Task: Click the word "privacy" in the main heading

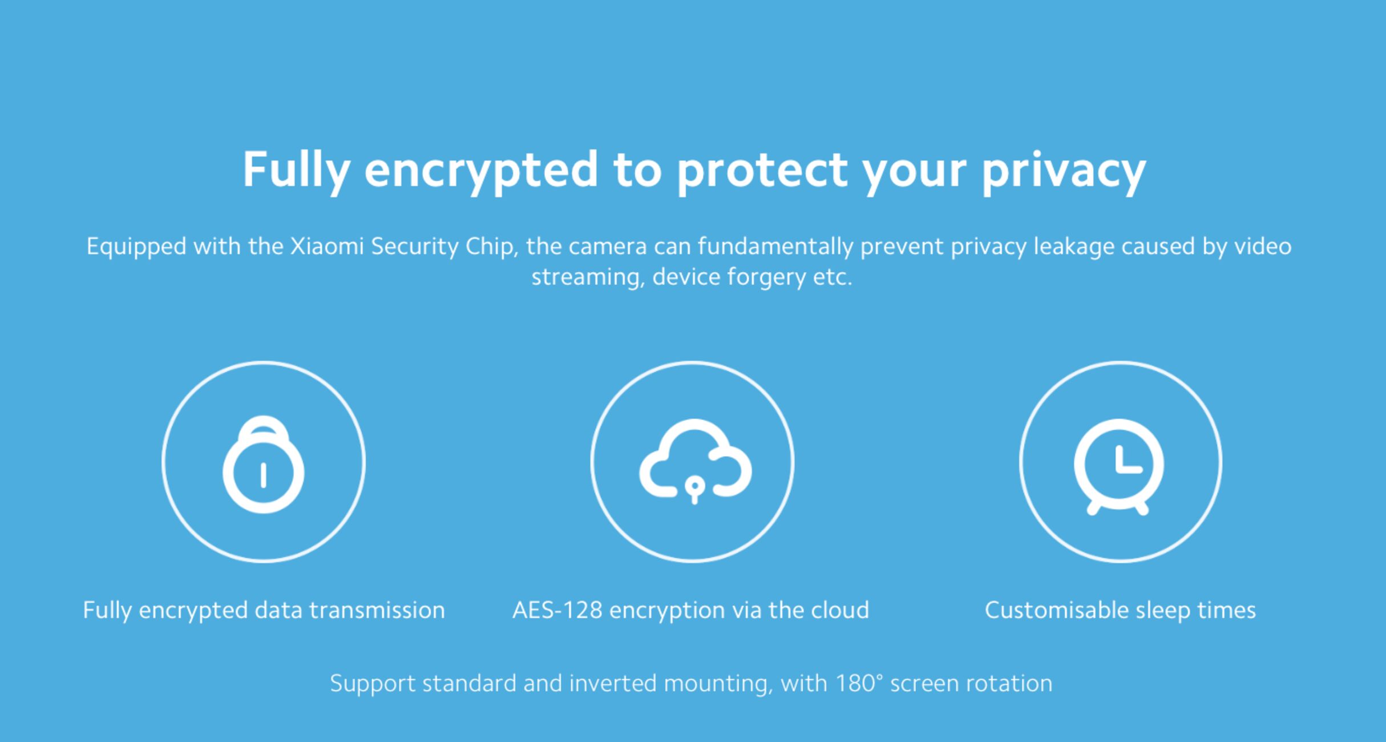Action: point(1064,170)
